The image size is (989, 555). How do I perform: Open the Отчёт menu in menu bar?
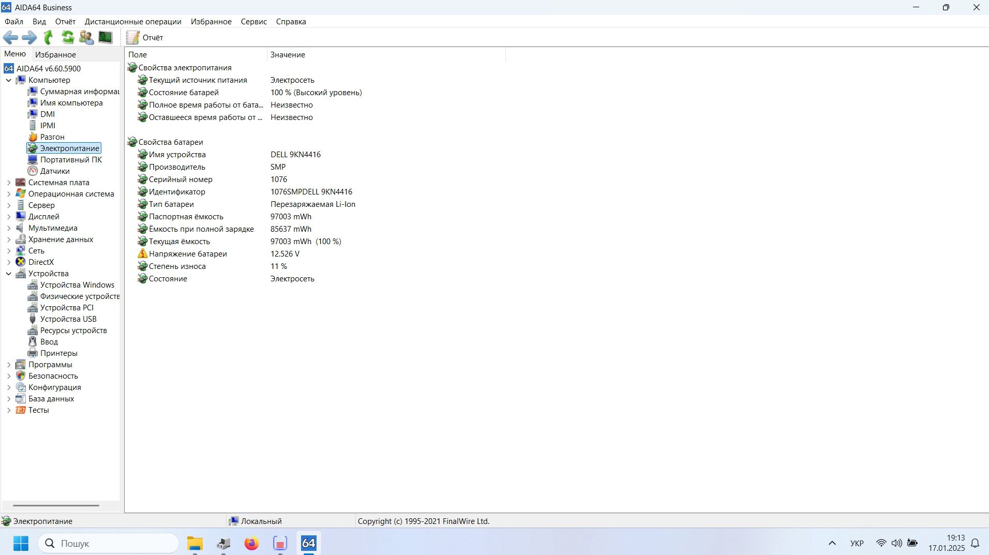tap(65, 22)
